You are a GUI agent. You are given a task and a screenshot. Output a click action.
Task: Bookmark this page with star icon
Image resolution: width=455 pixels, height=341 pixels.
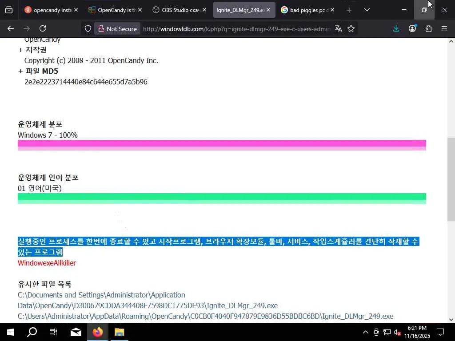351,28
